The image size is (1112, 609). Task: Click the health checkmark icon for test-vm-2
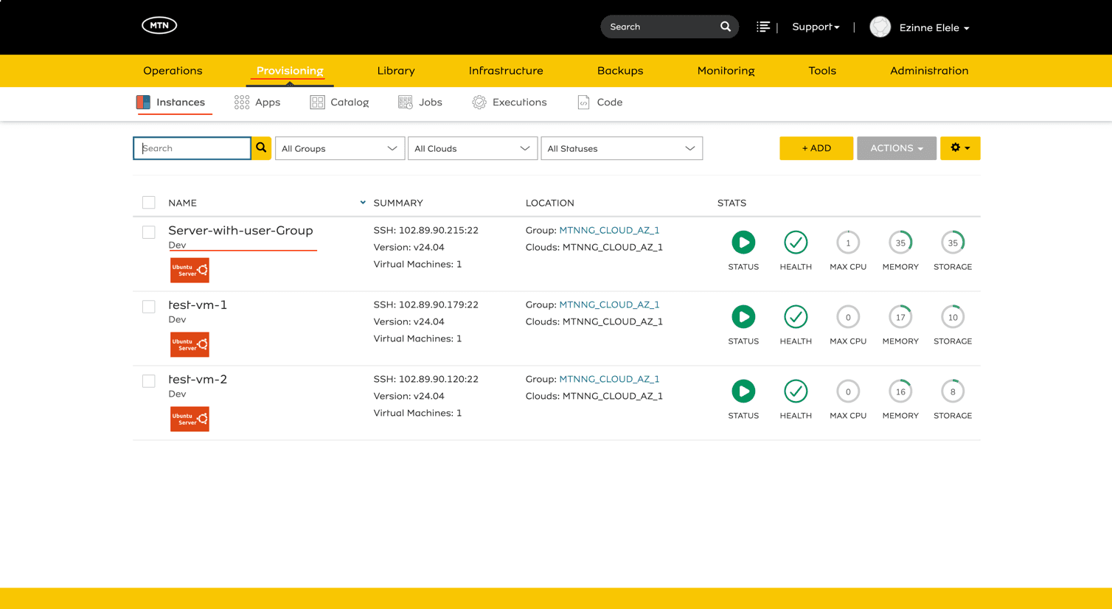[796, 391]
